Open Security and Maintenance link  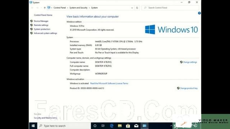pos(45,118)
